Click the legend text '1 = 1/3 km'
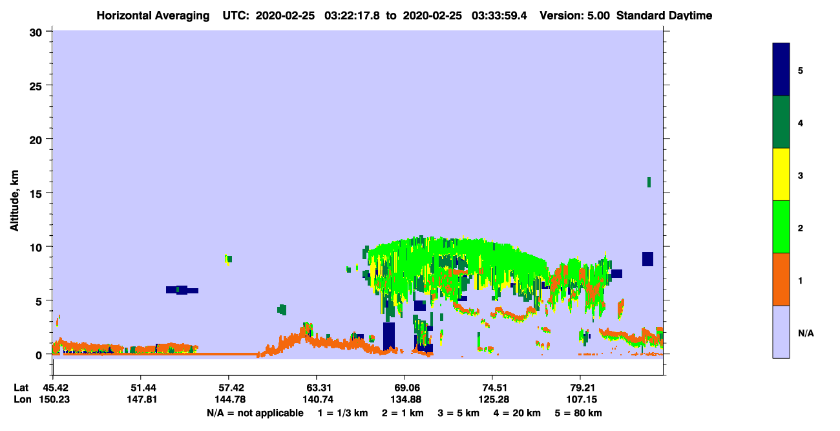The image size is (840, 431). tap(343, 413)
